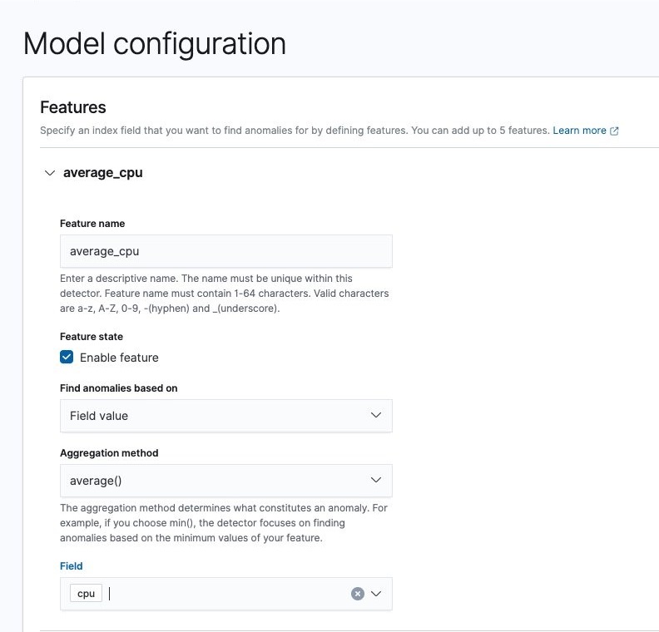Focus the Feature name input field
This screenshot has height=632, width=659.
point(226,251)
